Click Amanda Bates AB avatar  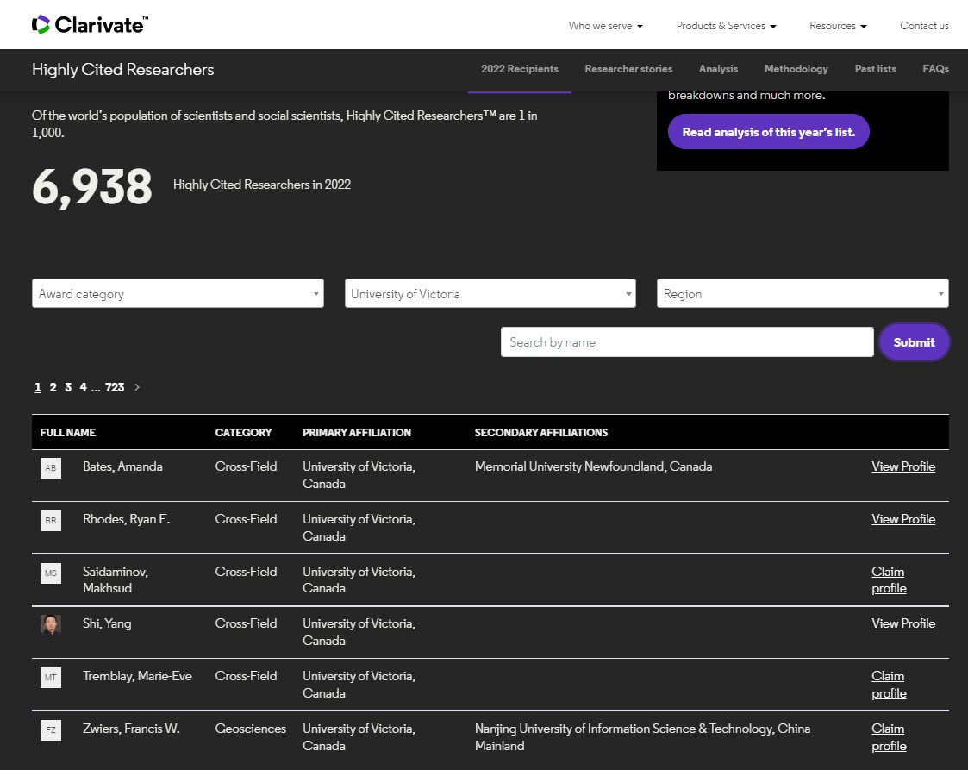(x=51, y=468)
